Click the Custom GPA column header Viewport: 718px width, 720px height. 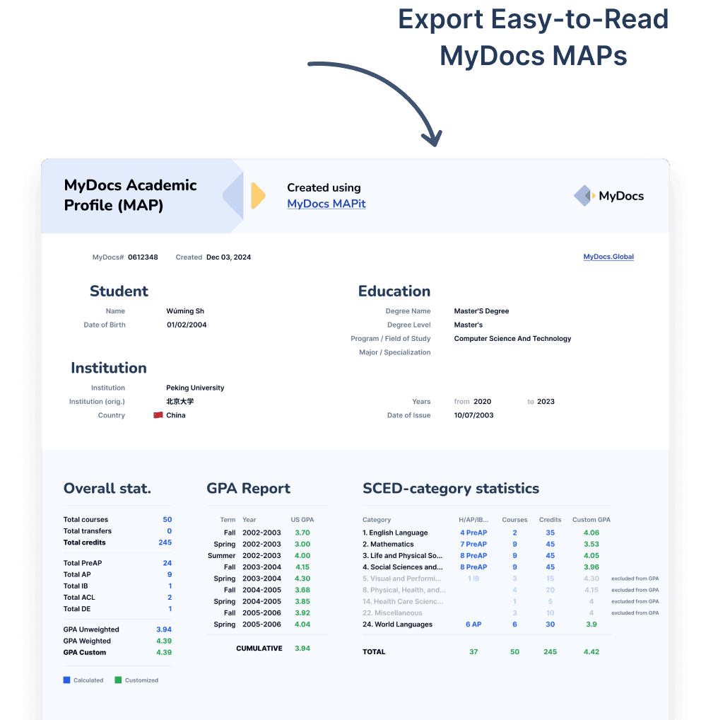tap(592, 520)
